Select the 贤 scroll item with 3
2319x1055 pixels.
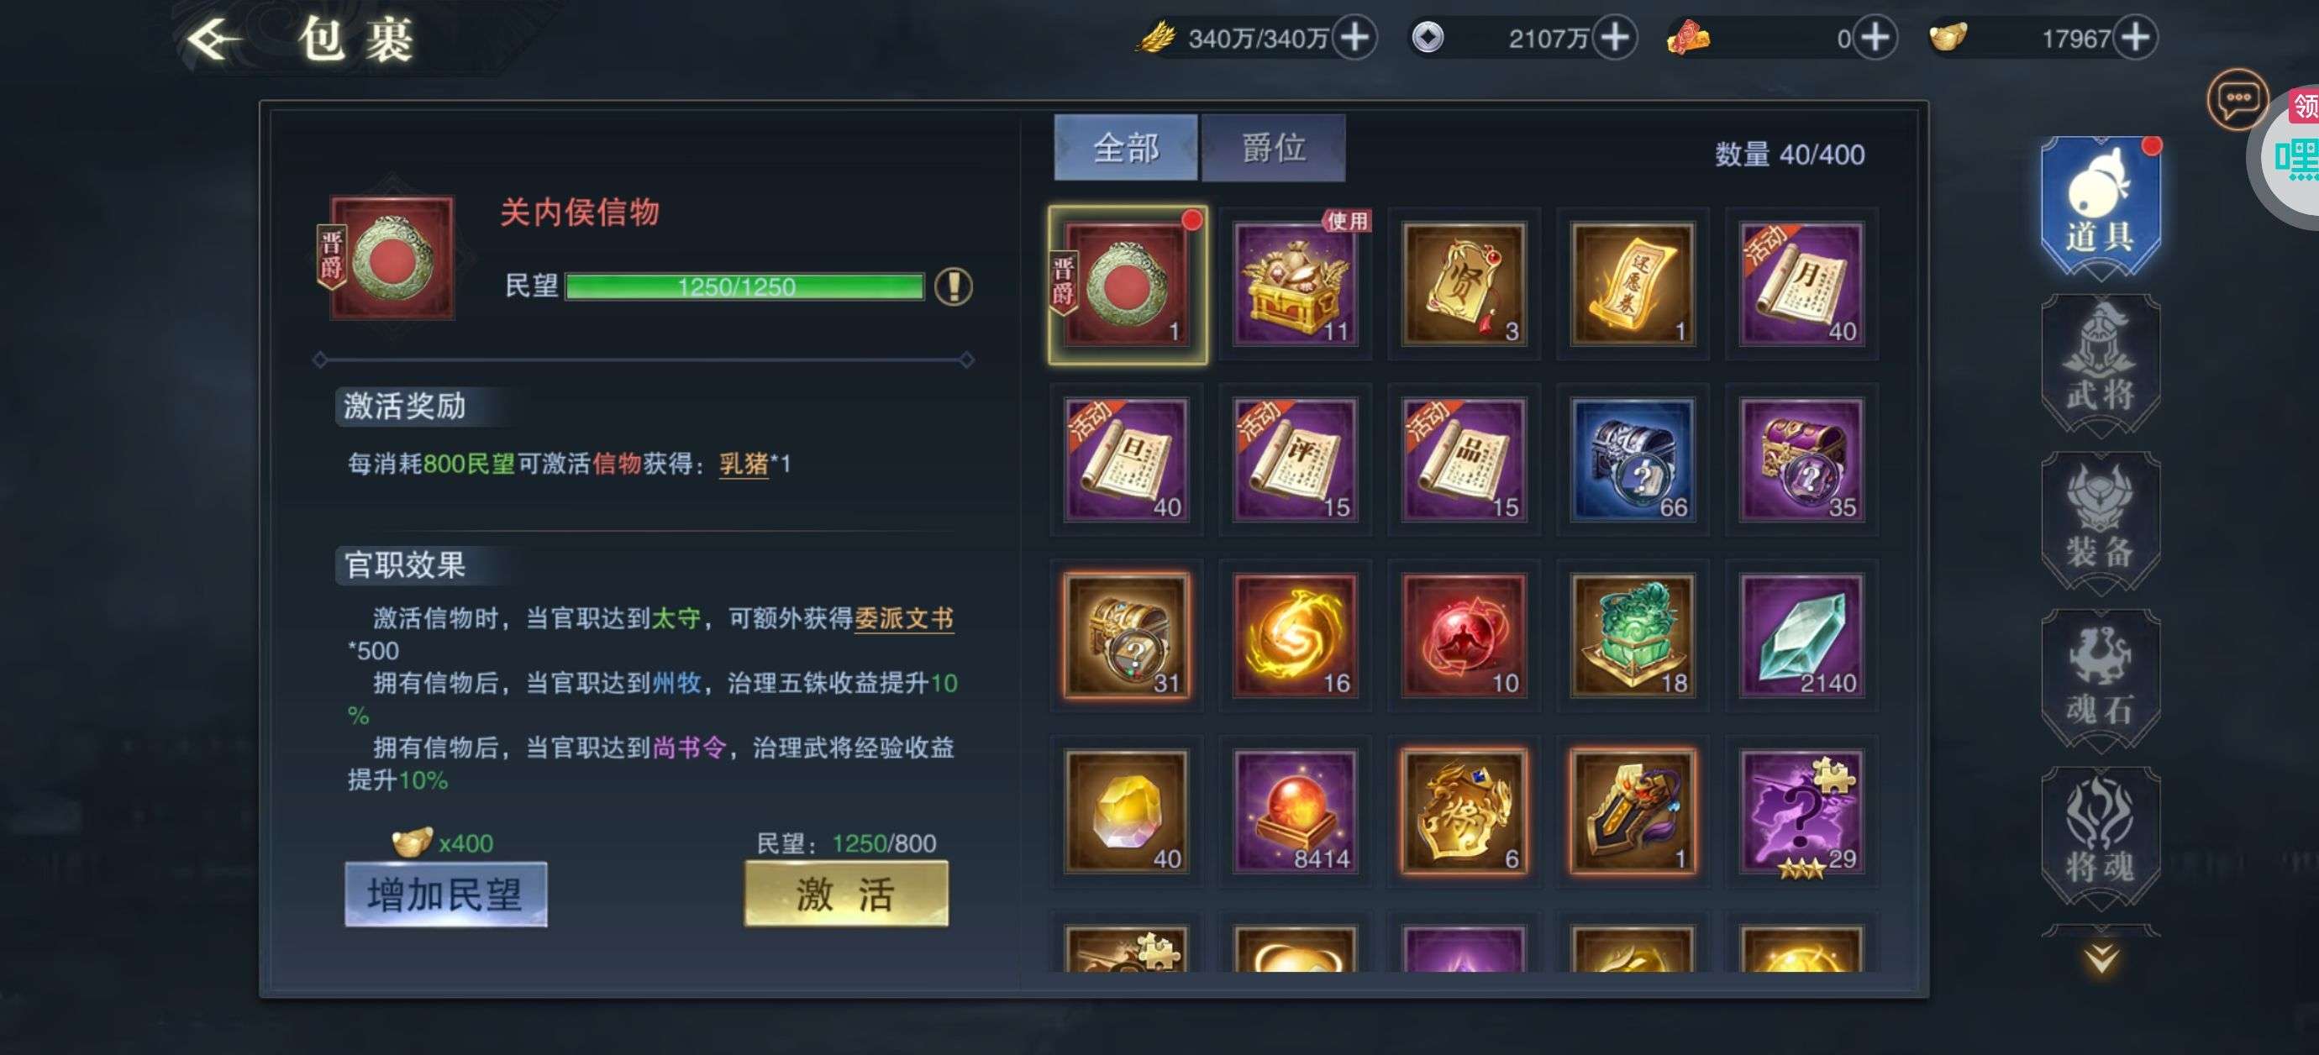(x=1464, y=284)
